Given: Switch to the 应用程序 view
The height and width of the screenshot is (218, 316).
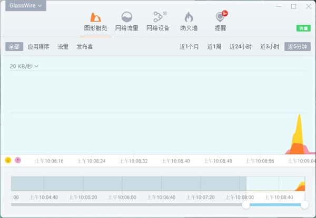Looking at the screenshot, I should point(38,47).
